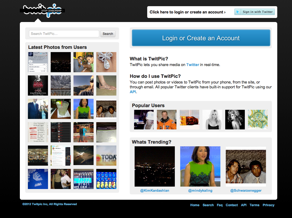This screenshot has height=218, width=292.
Task: Click the @KimKardashian trending link
Action: coord(154,191)
